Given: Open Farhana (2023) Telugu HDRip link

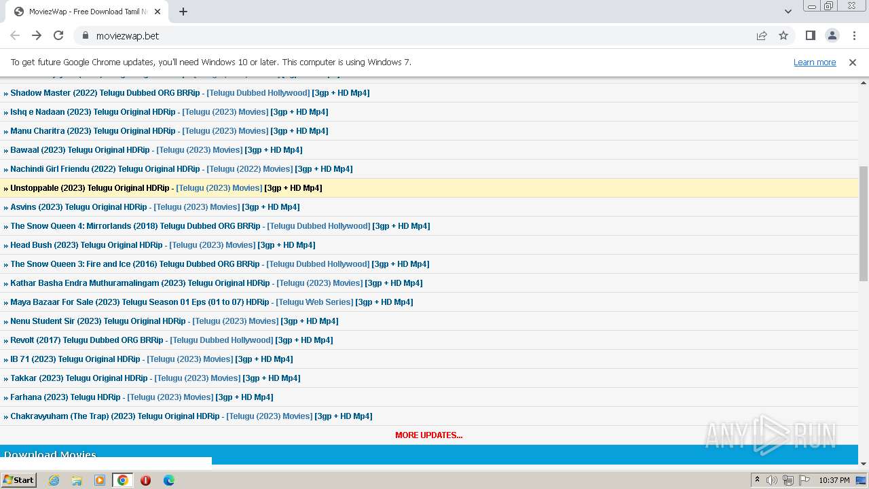Looking at the screenshot, I should pyautogui.click(x=65, y=397).
